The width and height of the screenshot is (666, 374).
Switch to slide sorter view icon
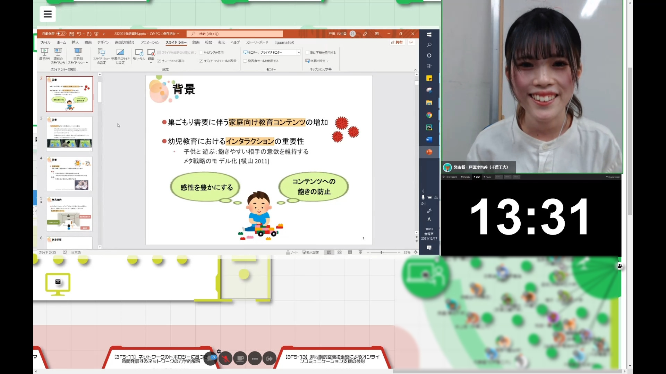(x=340, y=252)
